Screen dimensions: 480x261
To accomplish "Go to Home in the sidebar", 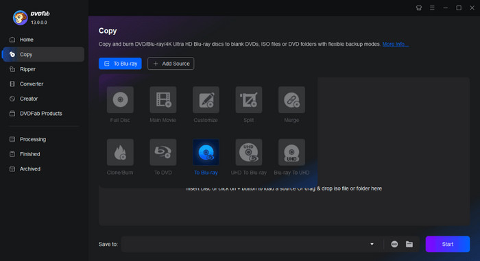I will pyautogui.click(x=43, y=40).
